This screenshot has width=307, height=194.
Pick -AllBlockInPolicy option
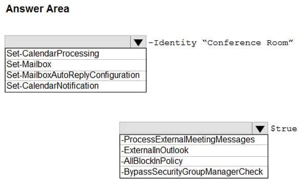[x=193, y=161]
